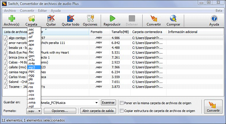Choose .mp3 from the format list
Image resolution: width=226 pixels, height=124 pixels.
point(34,67)
